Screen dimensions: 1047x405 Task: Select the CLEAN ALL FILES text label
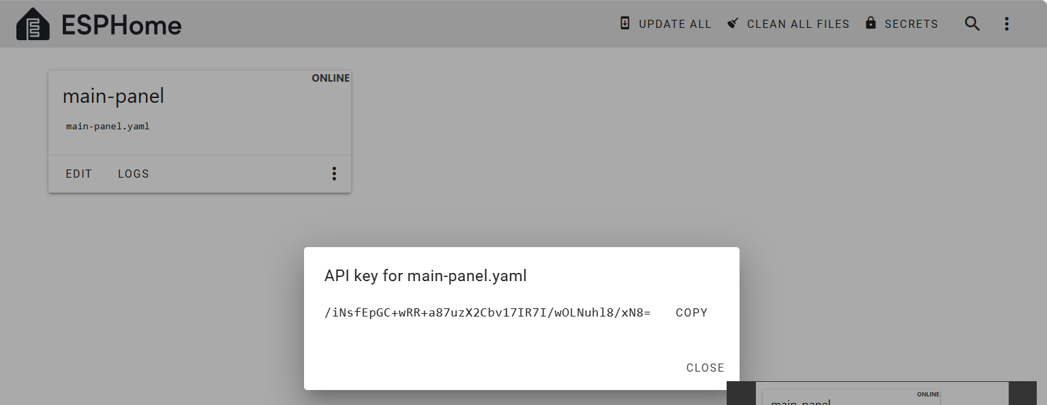tap(798, 25)
